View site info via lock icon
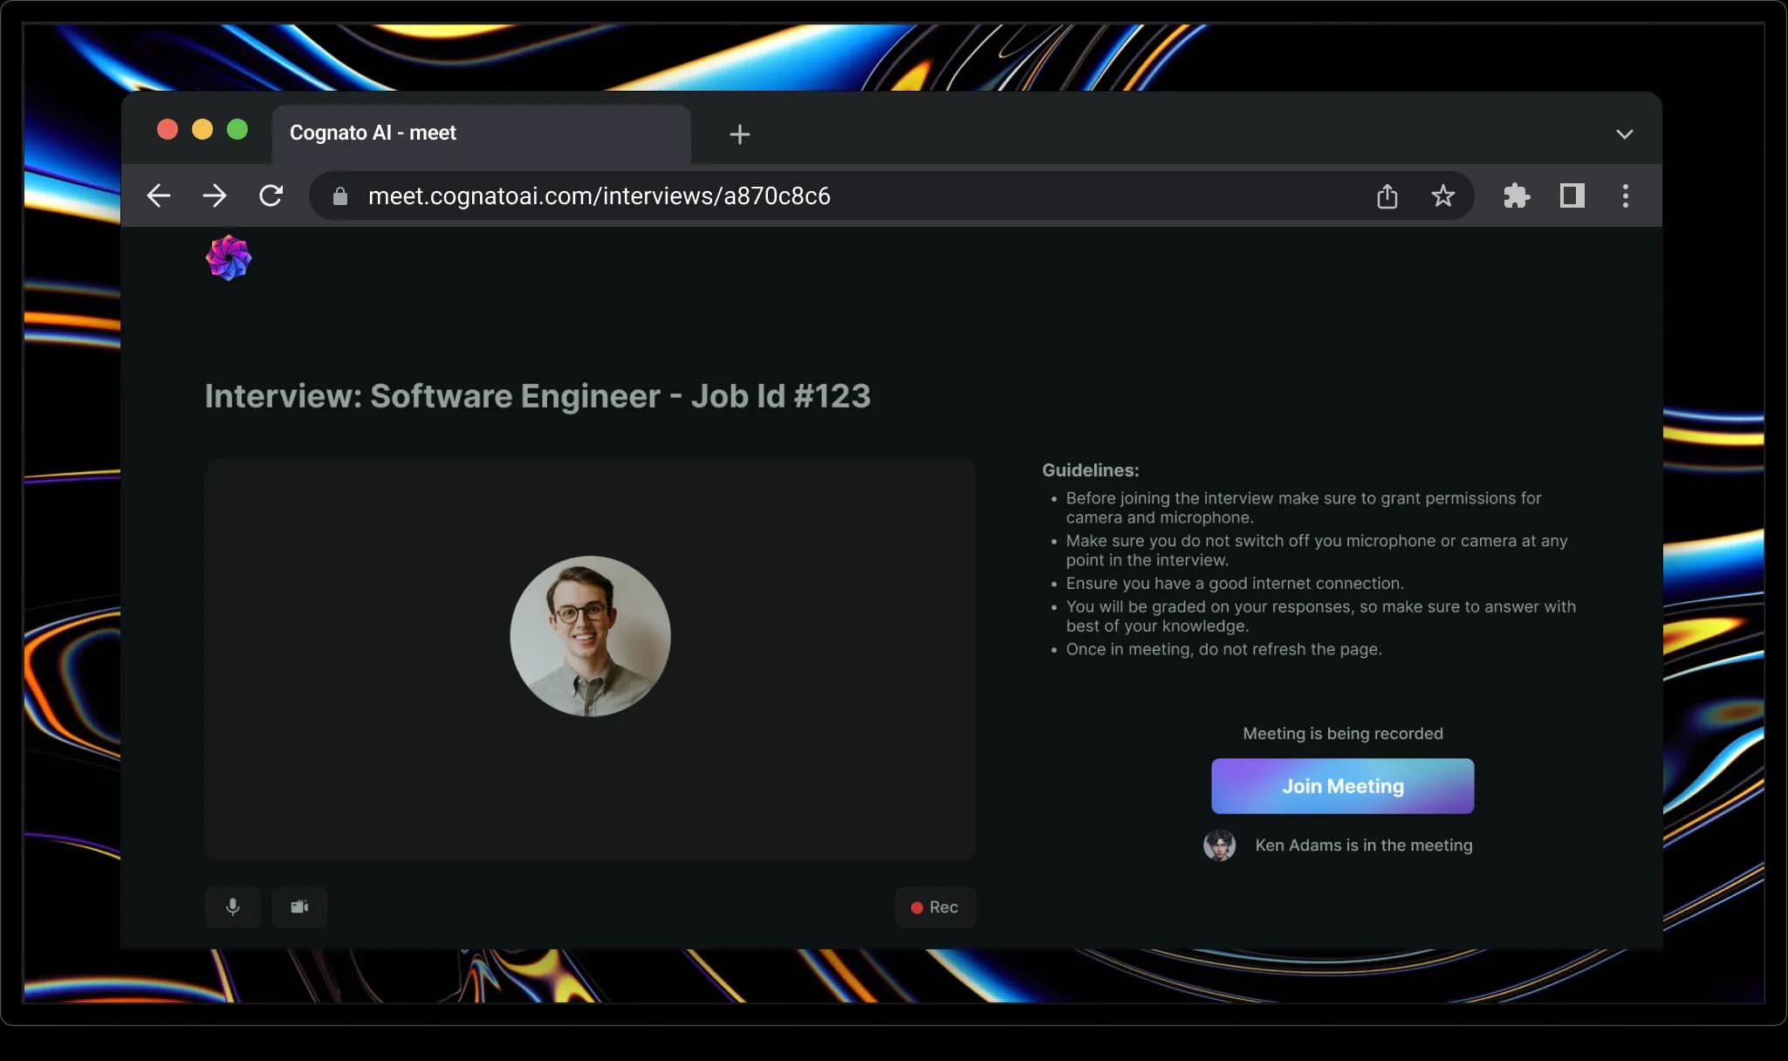This screenshot has width=1788, height=1061. [x=340, y=197]
